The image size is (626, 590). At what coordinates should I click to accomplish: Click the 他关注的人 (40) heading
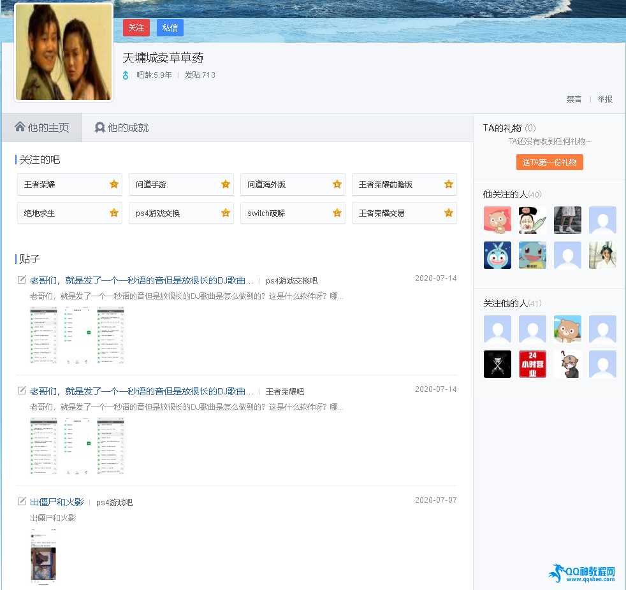coord(513,195)
